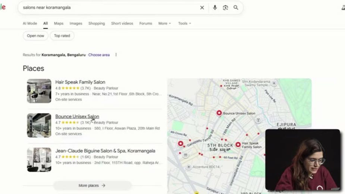Viewport: 345px width, 194px height.
Task: Click the Hair Speak Family Salon map pin
Action: 238,145
